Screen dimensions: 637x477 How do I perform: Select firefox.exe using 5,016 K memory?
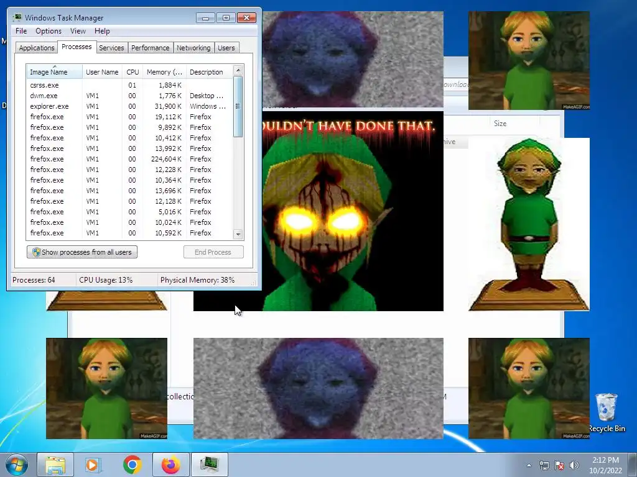pos(130,212)
